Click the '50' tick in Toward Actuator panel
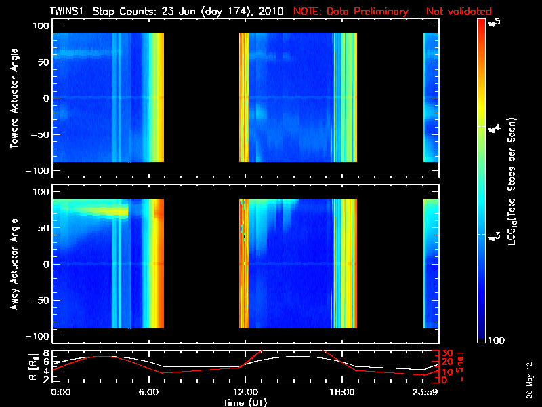542x407 pixels. click(x=44, y=62)
